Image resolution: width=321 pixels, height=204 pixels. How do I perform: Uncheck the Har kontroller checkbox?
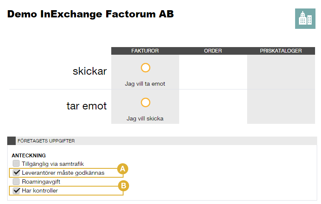[16, 190]
